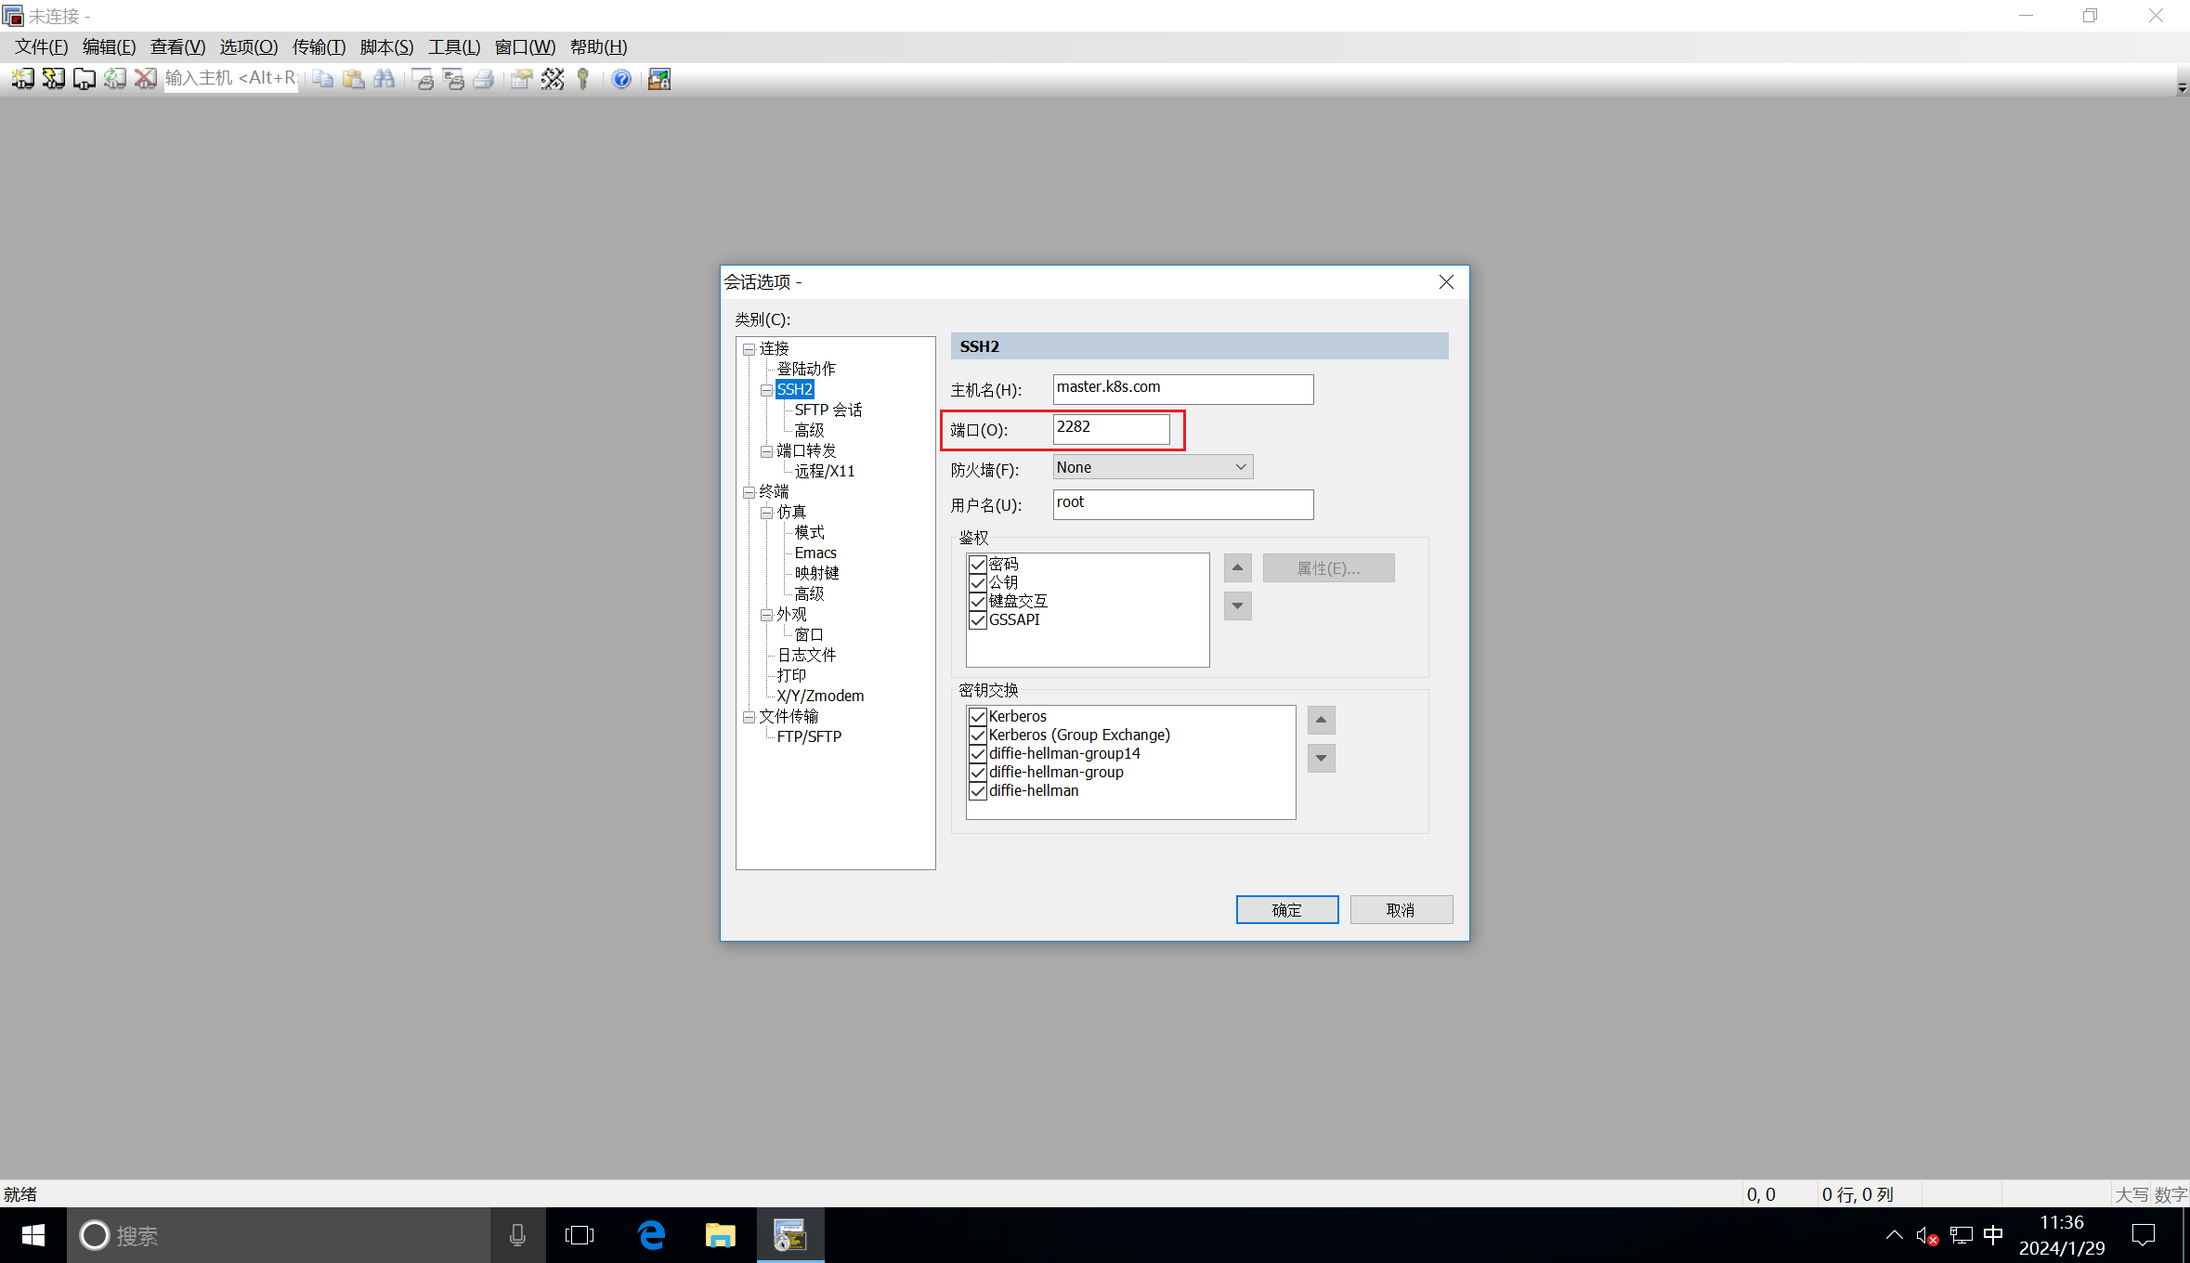Open the Windows Start menu
This screenshot has height=1263, width=2190.
(x=33, y=1235)
